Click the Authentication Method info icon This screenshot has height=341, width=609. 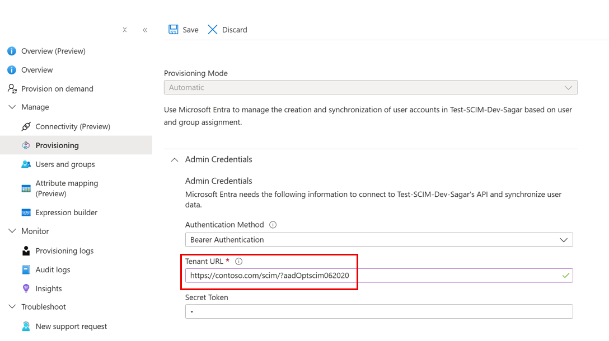coord(273,225)
